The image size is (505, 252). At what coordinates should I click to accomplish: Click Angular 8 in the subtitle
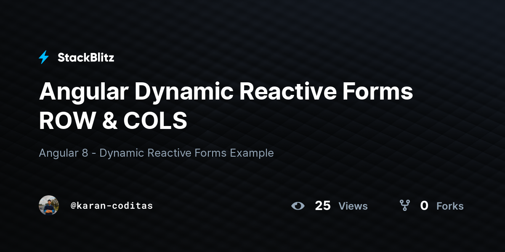coord(64,153)
